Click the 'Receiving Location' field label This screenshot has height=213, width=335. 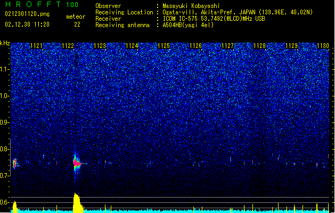point(124,12)
